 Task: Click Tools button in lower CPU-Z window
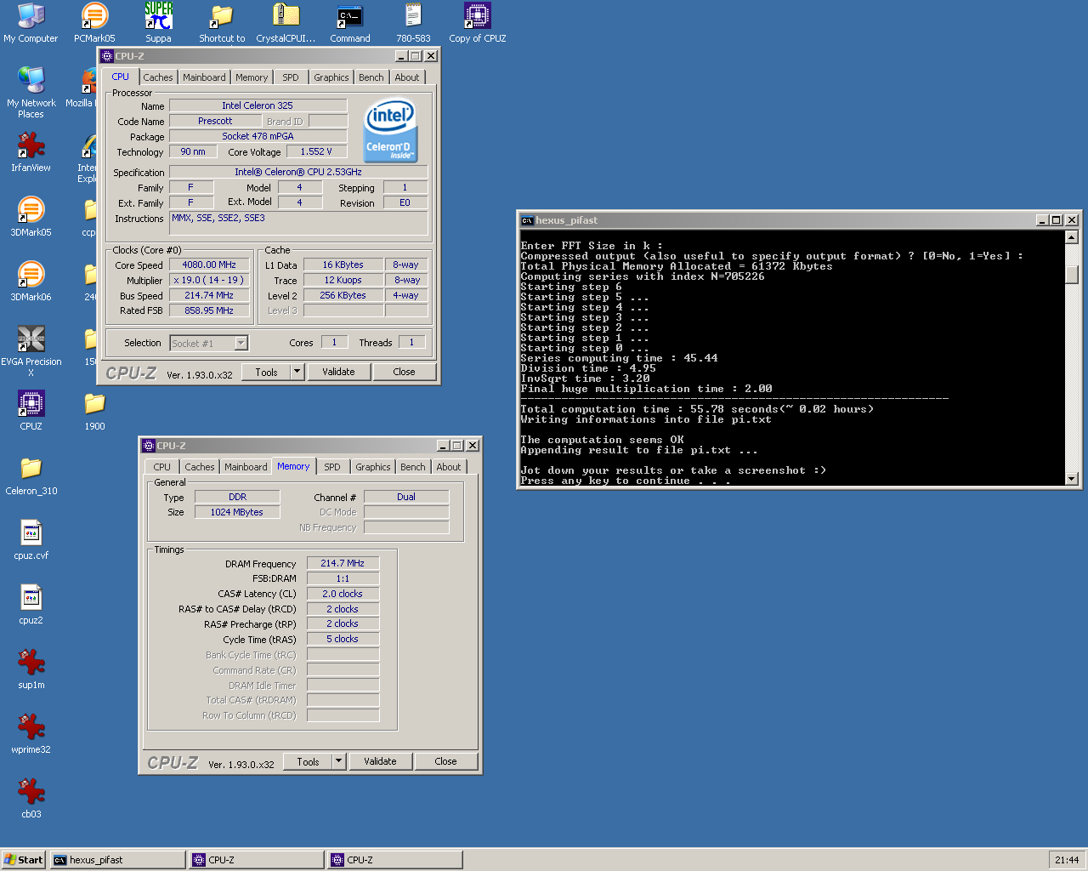(x=308, y=761)
